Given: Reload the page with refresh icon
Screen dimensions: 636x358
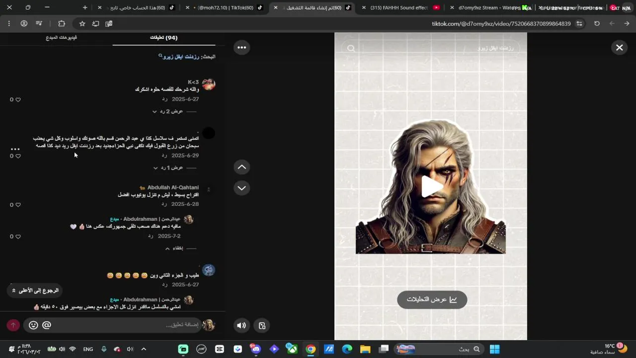Looking at the screenshot, I should tap(597, 23).
